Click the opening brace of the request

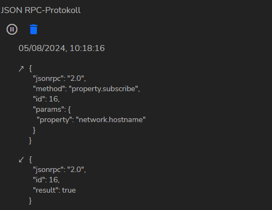coord(30,69)
